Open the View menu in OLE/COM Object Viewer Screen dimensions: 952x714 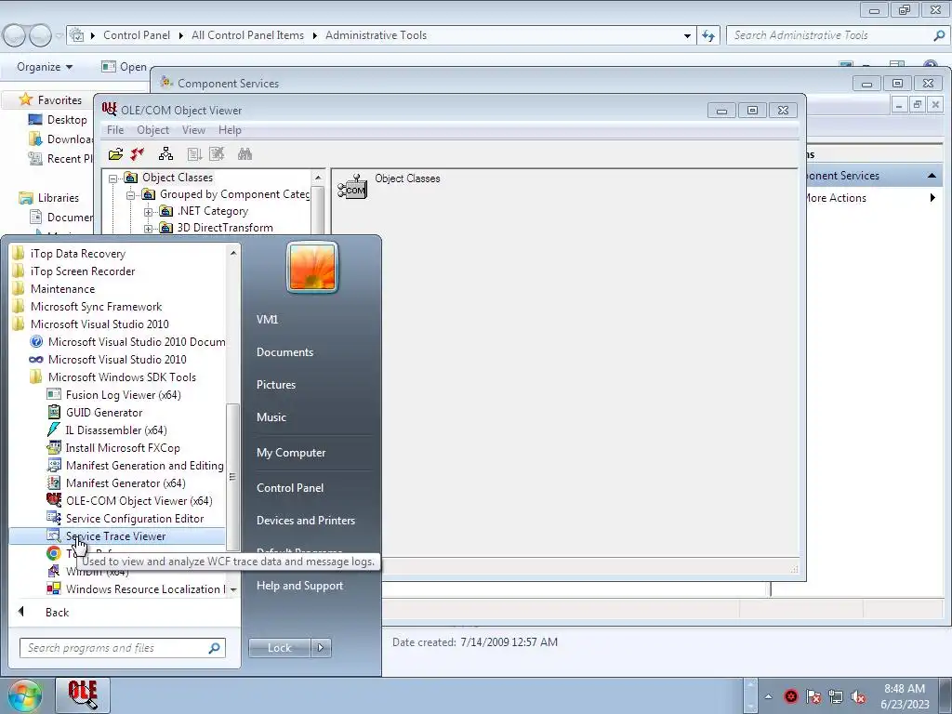click(x=193, y=130)
